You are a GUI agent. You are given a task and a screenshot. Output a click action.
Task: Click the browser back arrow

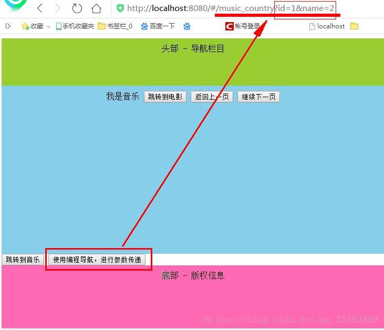click(x=40, y=8)
